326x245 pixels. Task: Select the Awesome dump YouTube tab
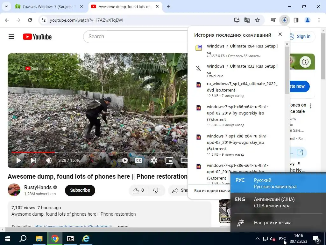coord(124,7)
